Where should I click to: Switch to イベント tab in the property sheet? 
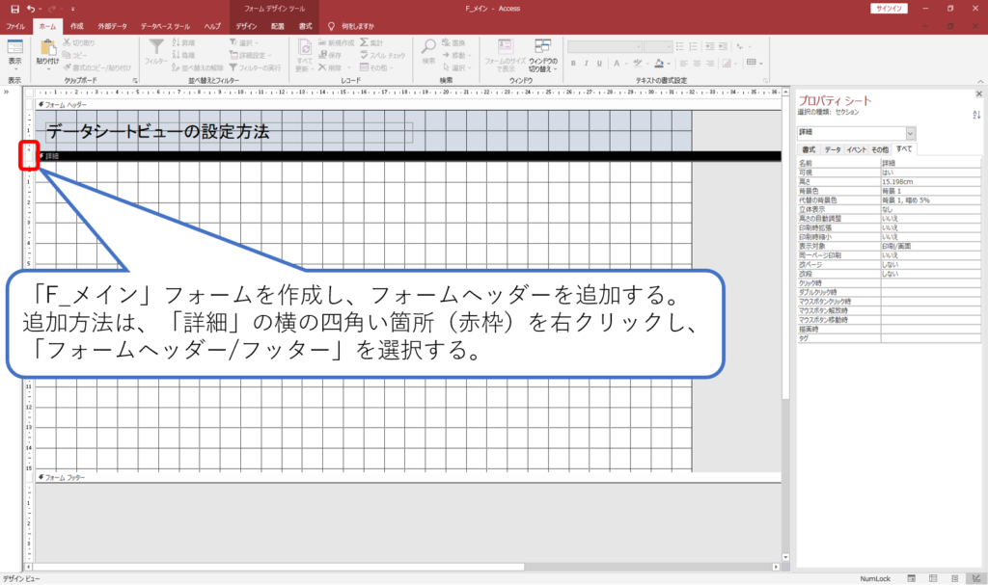click(x=857, y=150)
